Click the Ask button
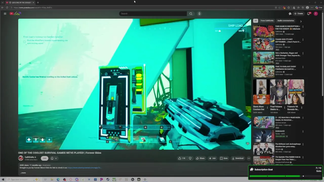The image size is (324, 182). [212, 158]
